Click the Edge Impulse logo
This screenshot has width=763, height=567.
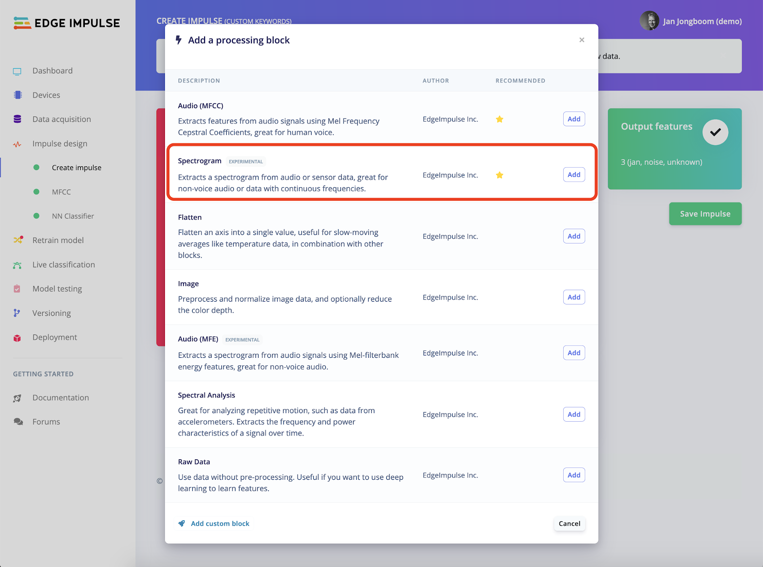pyautogui.click(x=67, y=23)
